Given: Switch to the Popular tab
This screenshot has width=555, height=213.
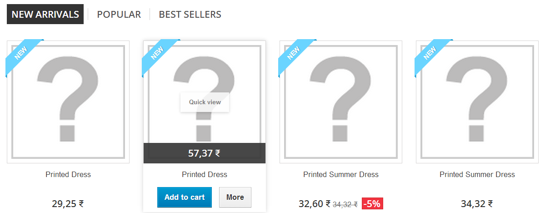Looking at the screenshot, I should pos(119,15).
